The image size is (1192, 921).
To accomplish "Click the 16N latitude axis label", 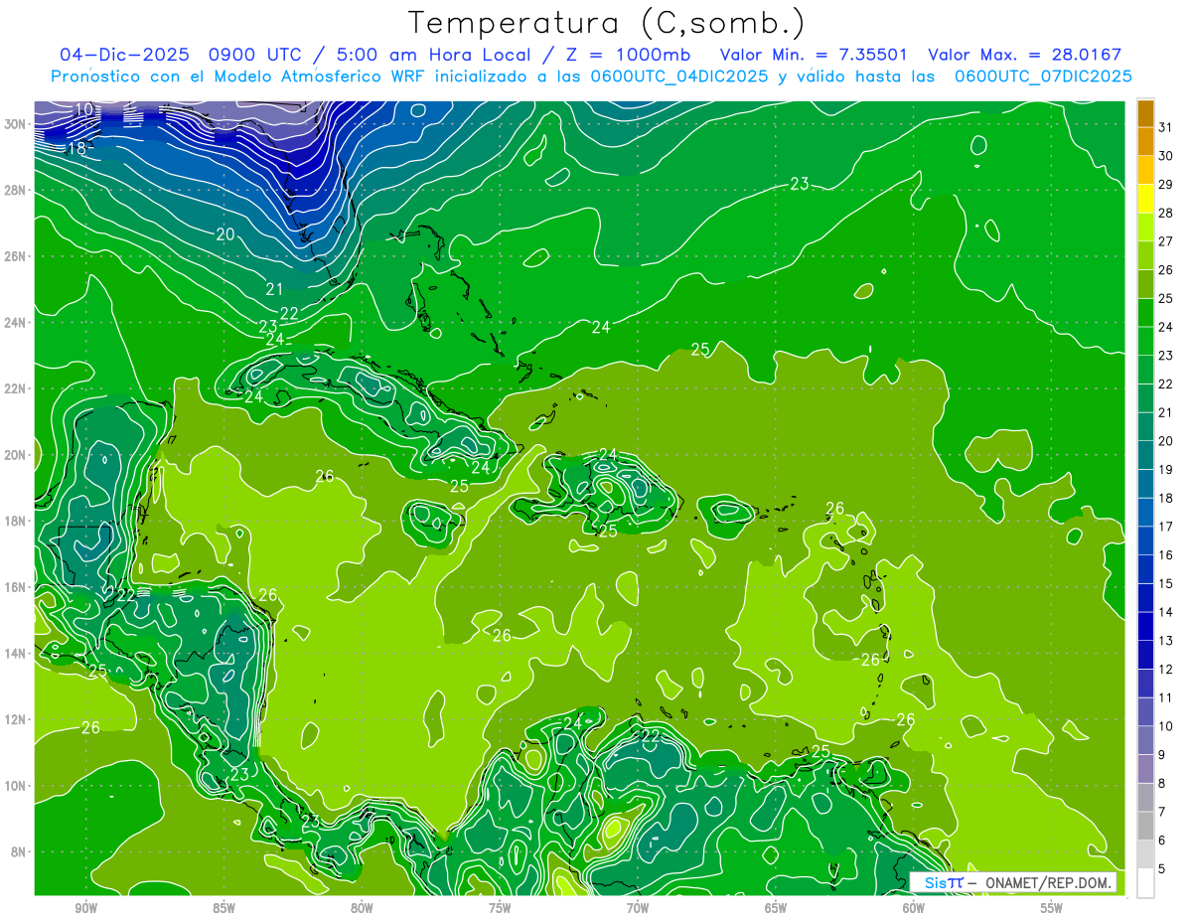I will coord(14,587).
